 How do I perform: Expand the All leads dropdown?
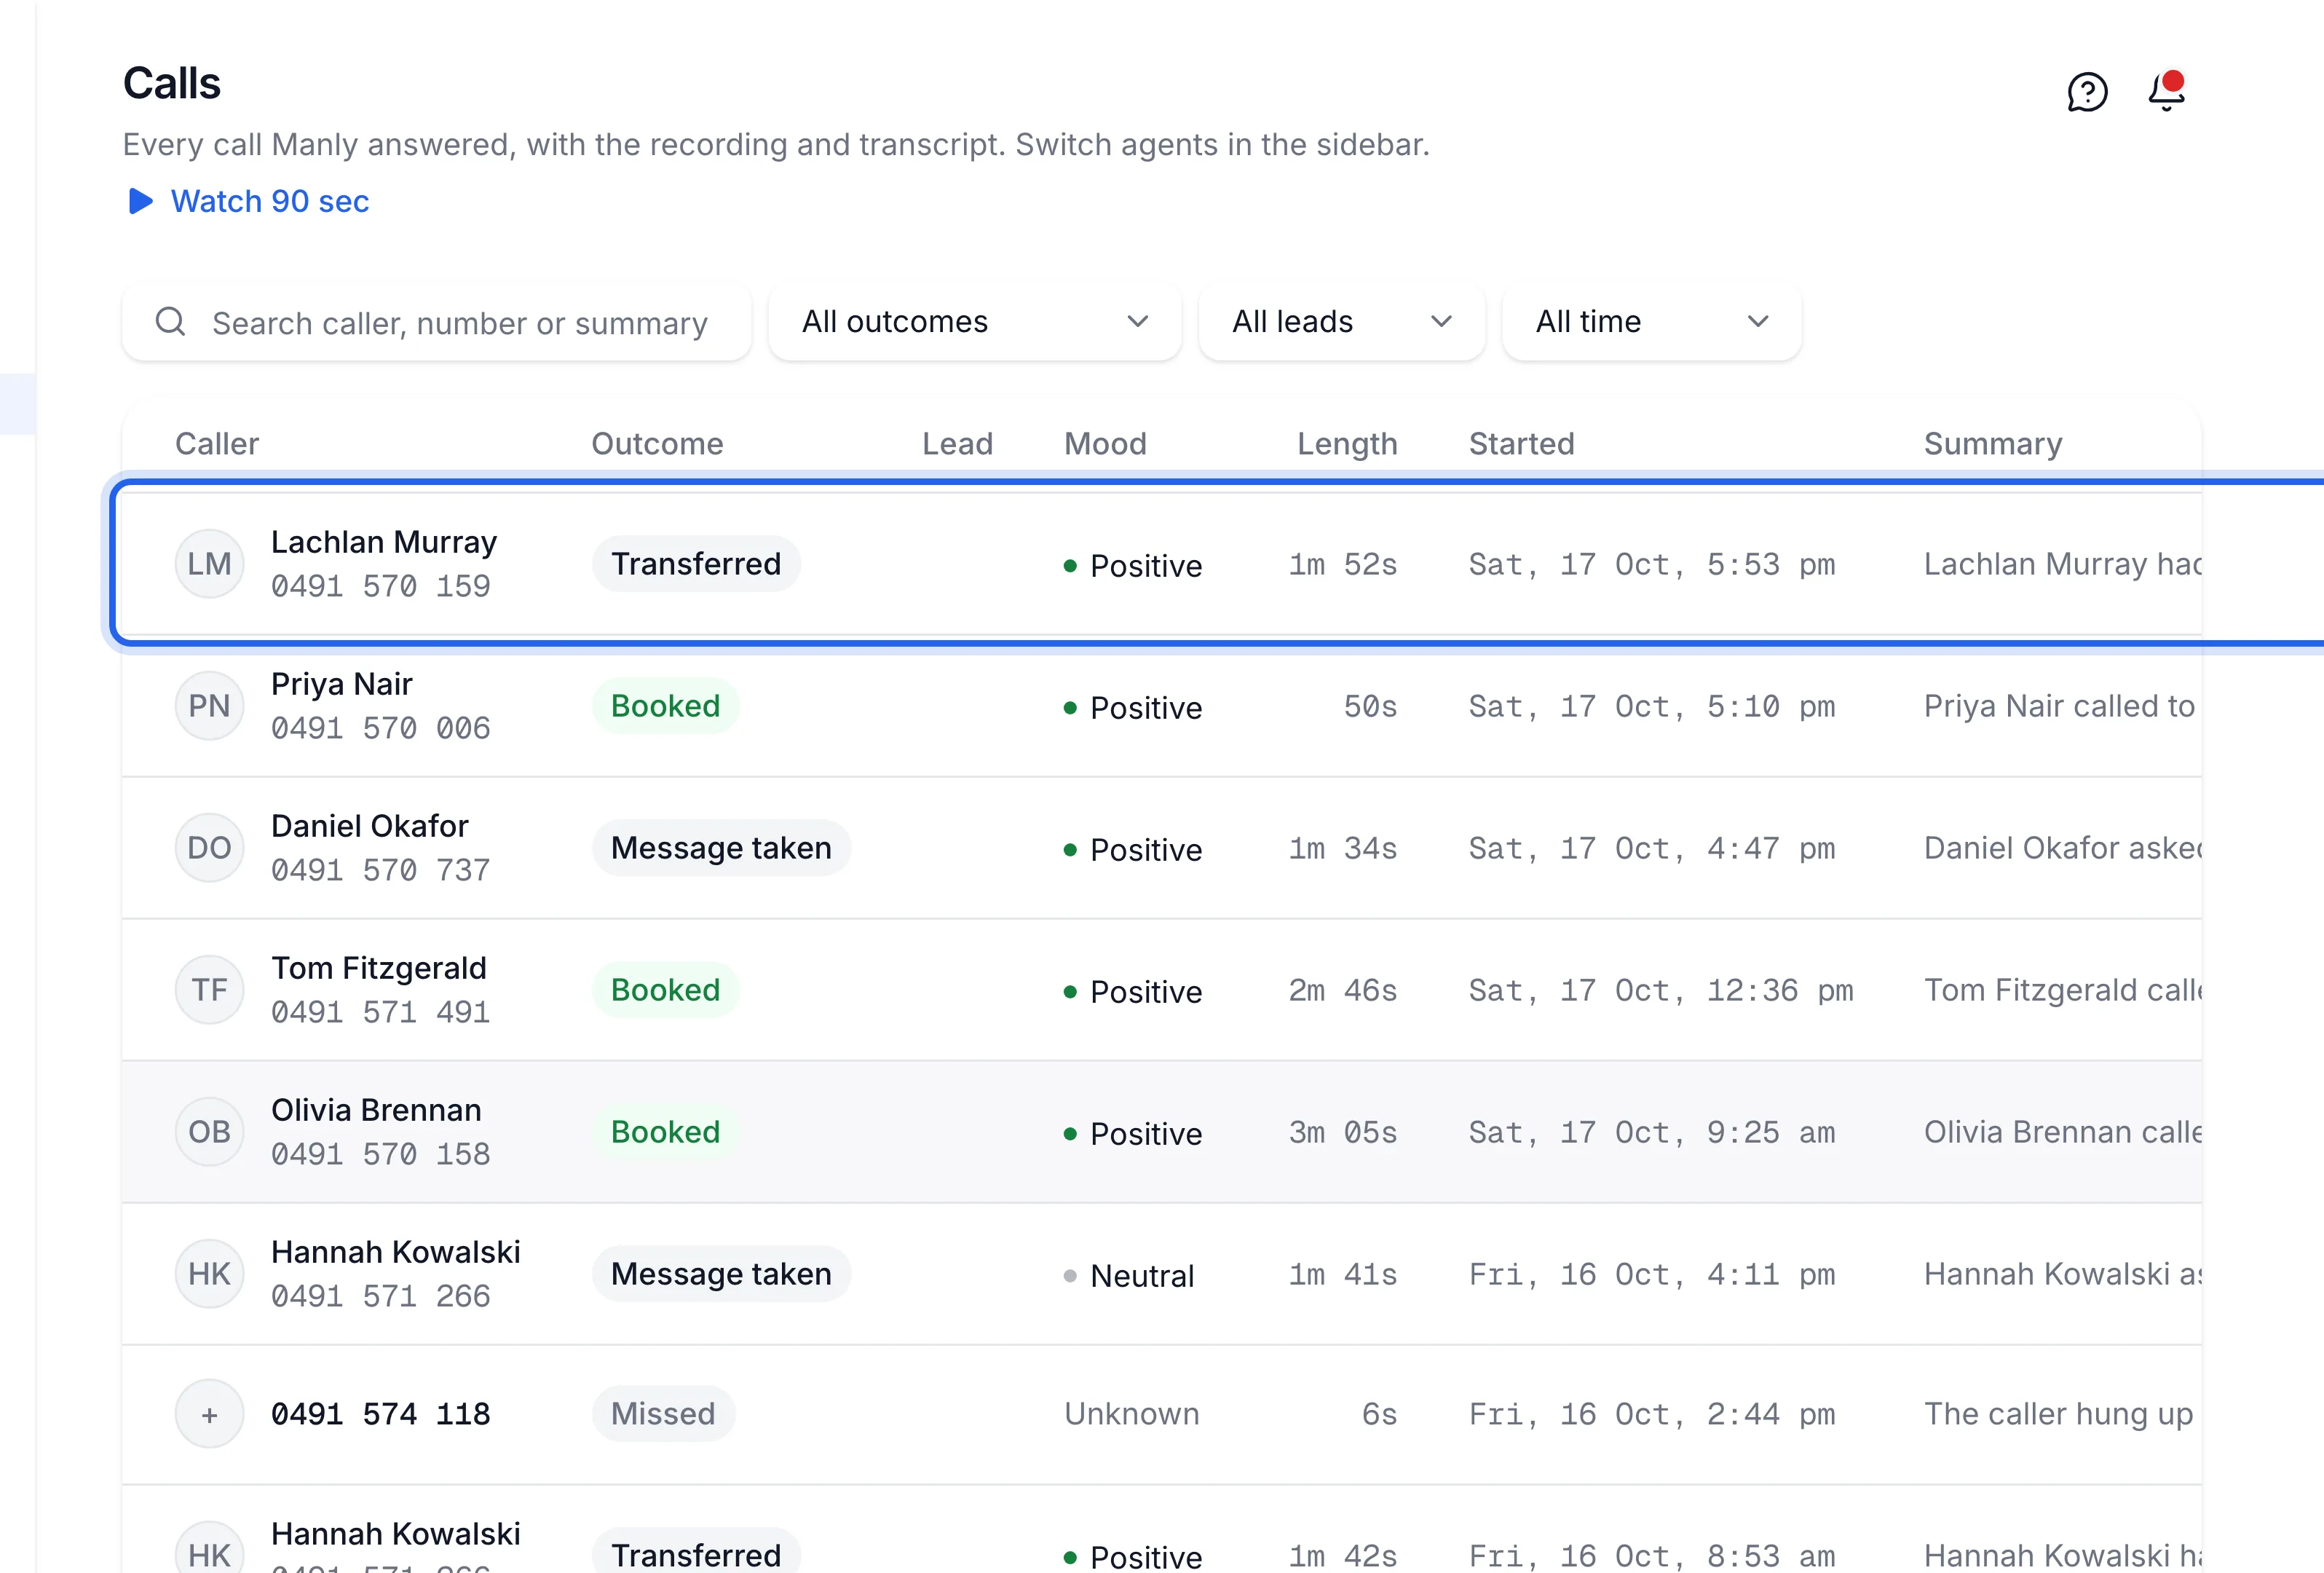[x=1342, y=322]
